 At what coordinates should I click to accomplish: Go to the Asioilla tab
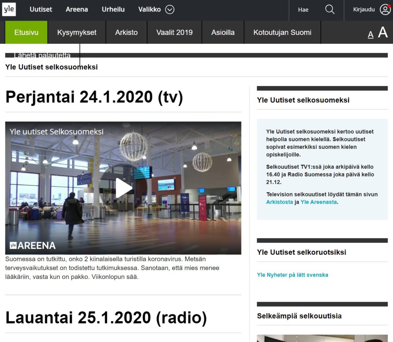pyautogui.click(x=223, y=32)
